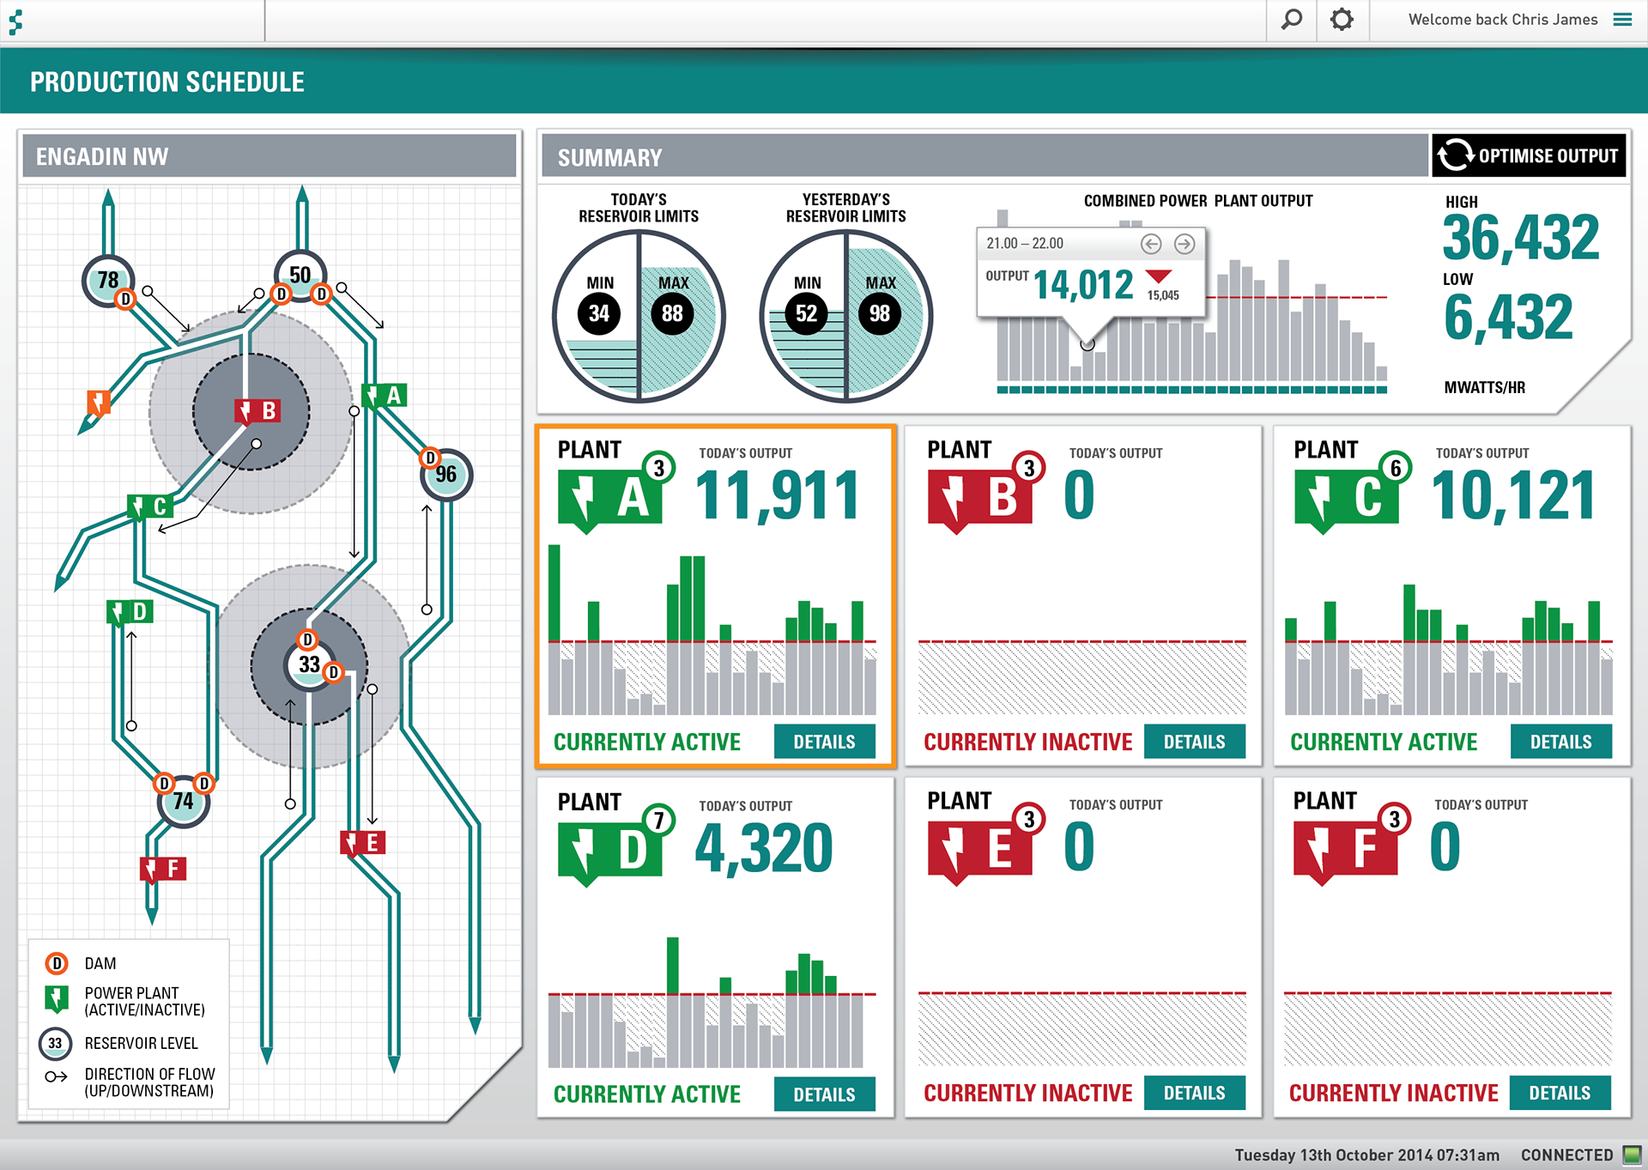The height and width of the screenshot is (1170, 1648).
Task: Open Details for Plant C
Action: click(1560, 742)
